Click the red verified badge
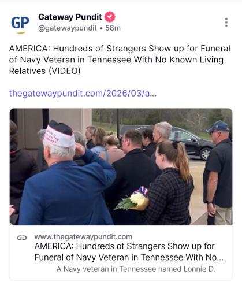The height and width of the screenshot is (289, 242). pyautogui.click(x=110, y=17)
